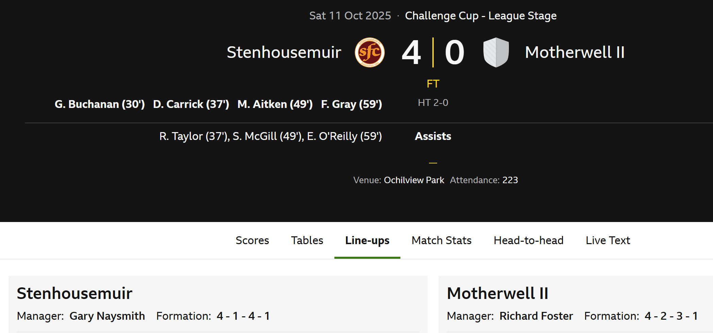Open the Head-to-head tab

528,240
